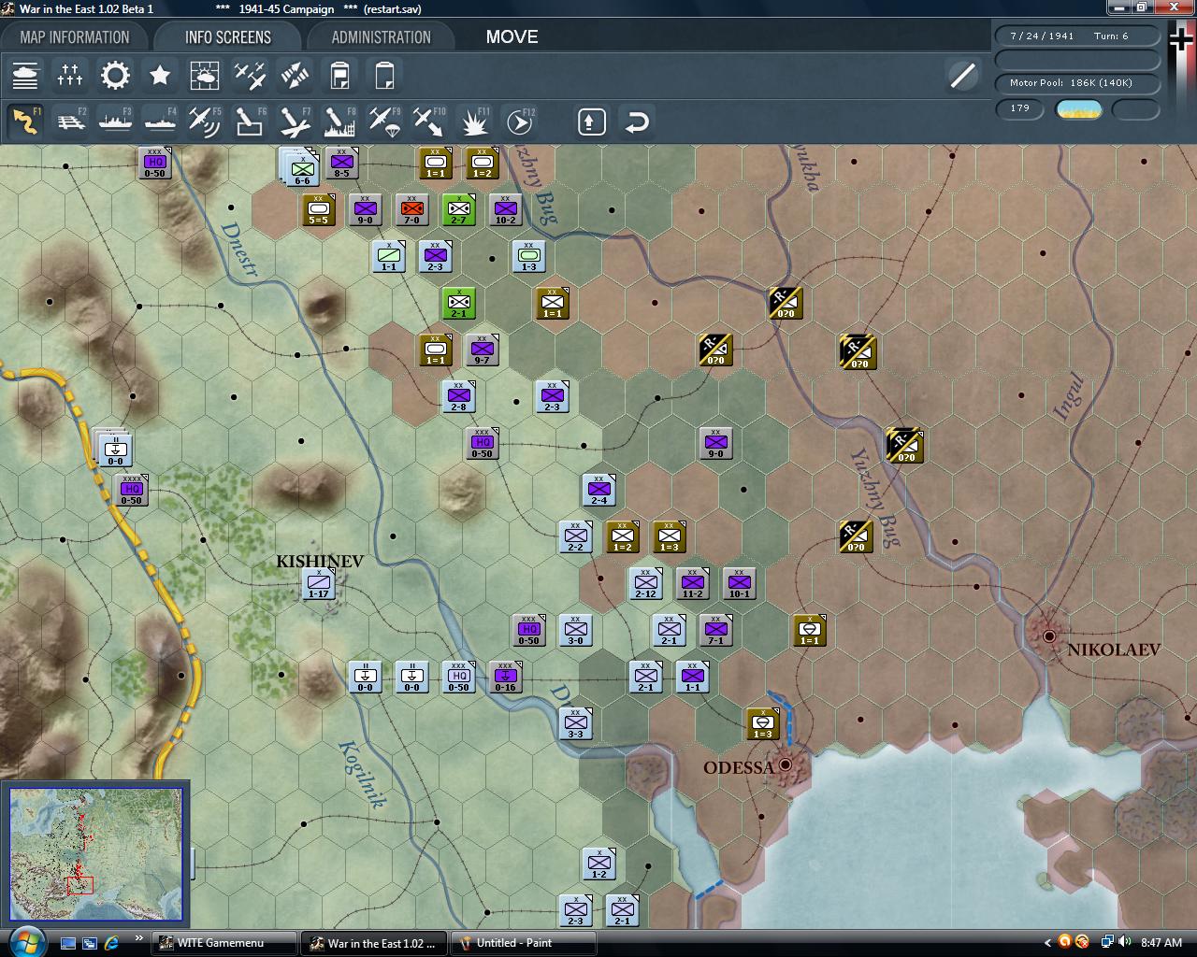Click the blank report page icon
The height and width of the screenshot is (957, 1197).
coord(384,75)
